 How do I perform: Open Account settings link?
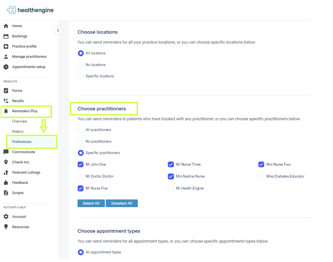click(x=19, y=217)
